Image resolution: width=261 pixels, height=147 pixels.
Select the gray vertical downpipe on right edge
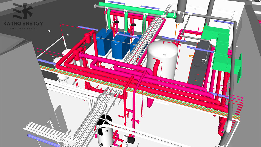pyautogui.click(x=231, y=83)
